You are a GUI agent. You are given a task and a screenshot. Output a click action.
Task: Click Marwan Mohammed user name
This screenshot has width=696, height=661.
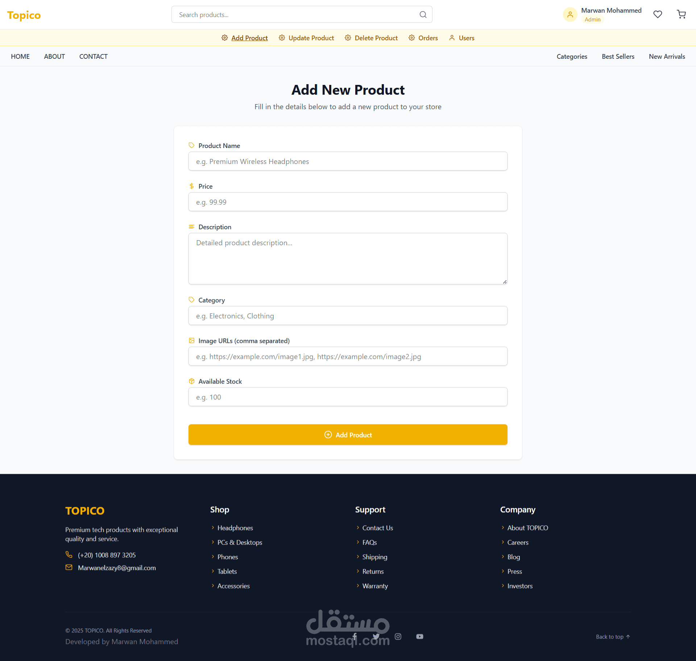click(x=611, y=10)
